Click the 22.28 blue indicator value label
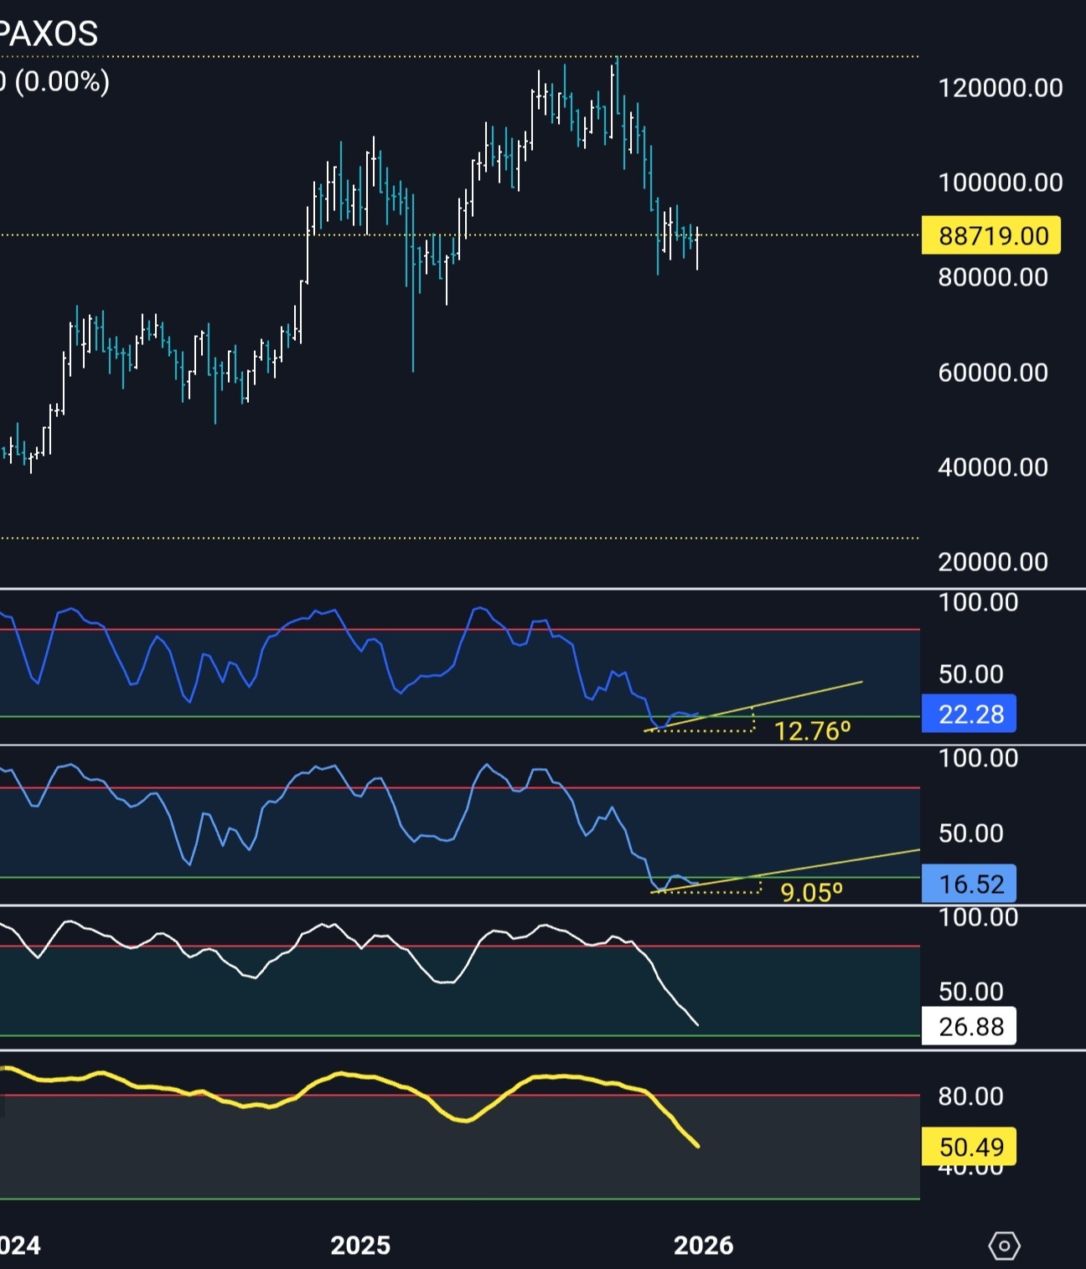The height and width of the screenshot is (1269, 1086). [969, 714]
